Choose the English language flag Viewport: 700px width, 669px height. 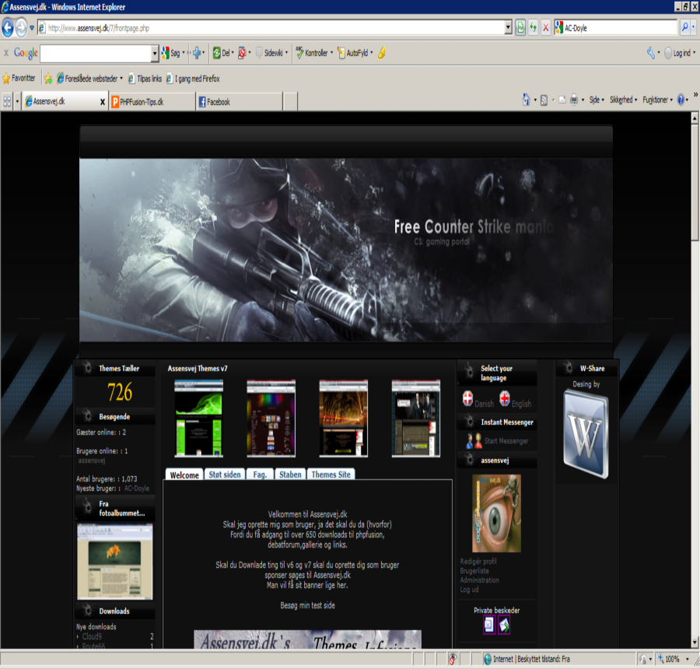tap(505, 398)
